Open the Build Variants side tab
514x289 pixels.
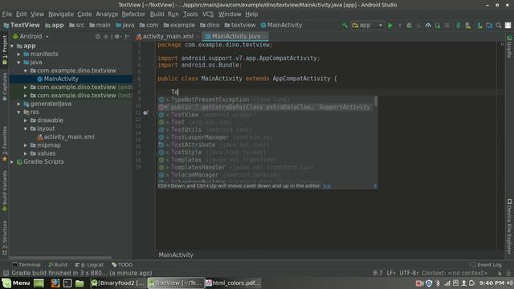tap(5, 191)
